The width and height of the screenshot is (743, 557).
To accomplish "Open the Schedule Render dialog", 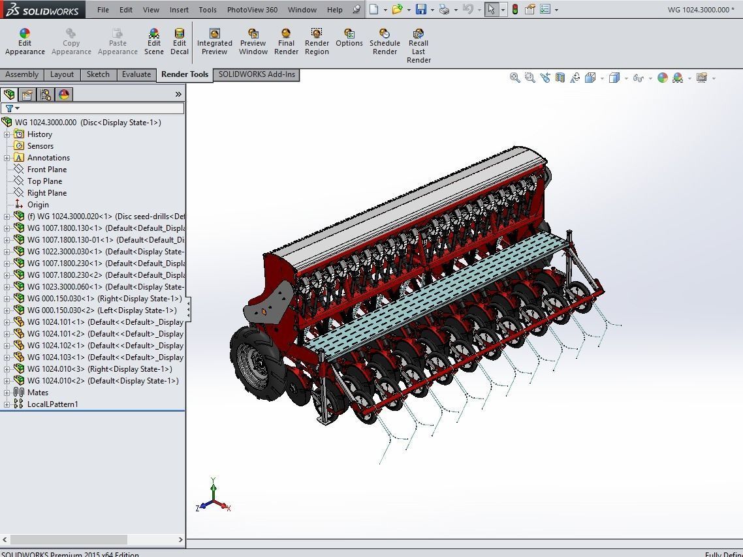I will (385, 42).
